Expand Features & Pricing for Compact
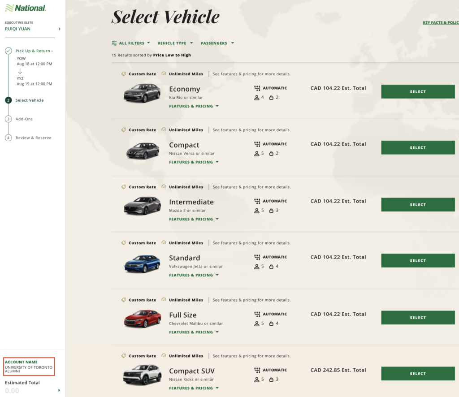459x397 pixels. tap(194, 162)
